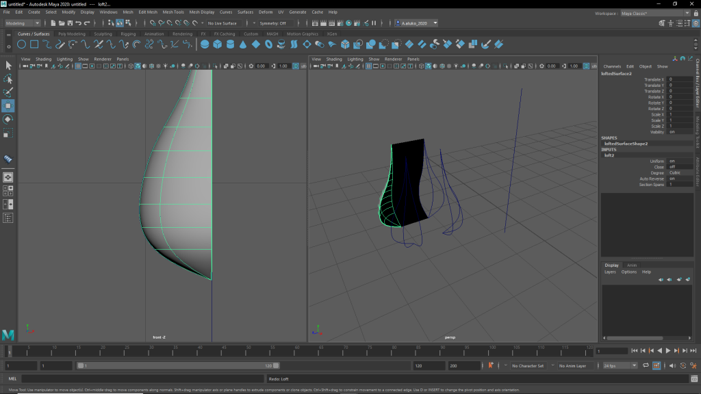Image resolution: width=701 pixels, height=394 pixels.
Task: Click Channels in the Channel Box
Action: point(612,66)
